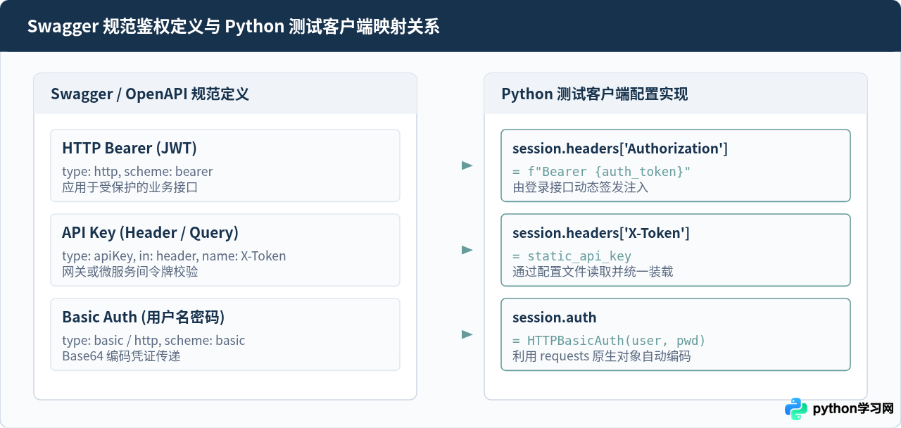Click the 'session.auth' card title
The width and height of the screenshot is (901, 428).
pyautogui.click(x=554, y=317)
